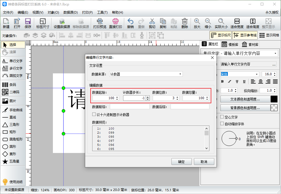Choose the 多行文字 multi-line text tool
The image size is (281, 194).
[13, 68]
